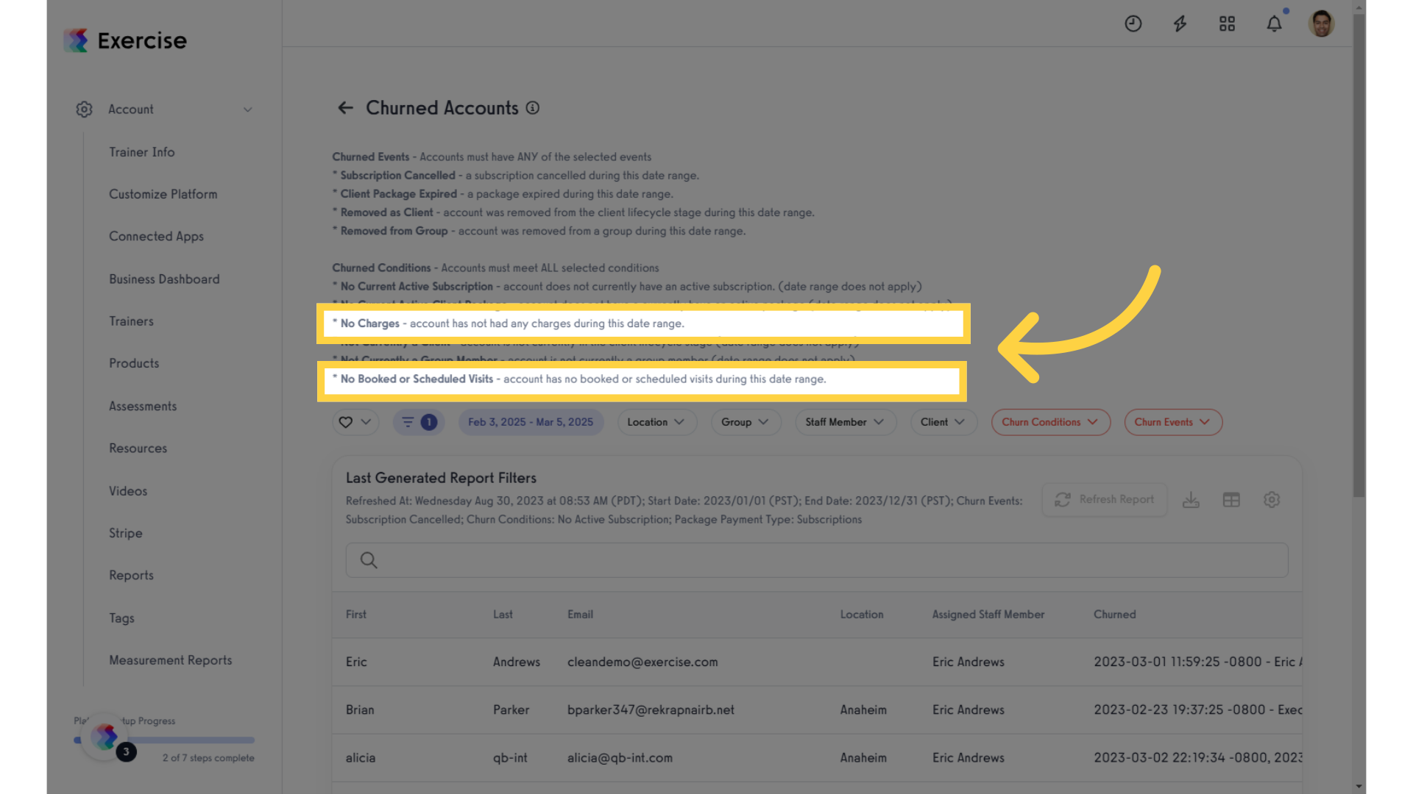Open the apps grid icon
The height and width of the screenshot is (794, 1413).
coord(1227,24)
